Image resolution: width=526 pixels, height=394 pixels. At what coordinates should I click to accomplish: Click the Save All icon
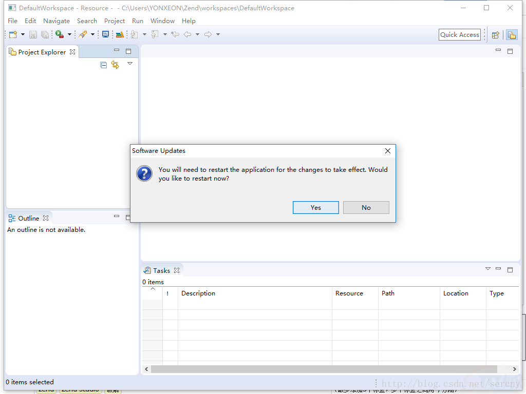click(45, 34)
